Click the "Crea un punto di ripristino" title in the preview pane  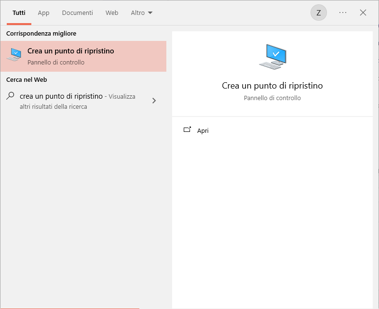[x=272, y=86]
